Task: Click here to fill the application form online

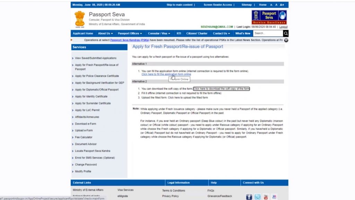Action: (166, 74)
